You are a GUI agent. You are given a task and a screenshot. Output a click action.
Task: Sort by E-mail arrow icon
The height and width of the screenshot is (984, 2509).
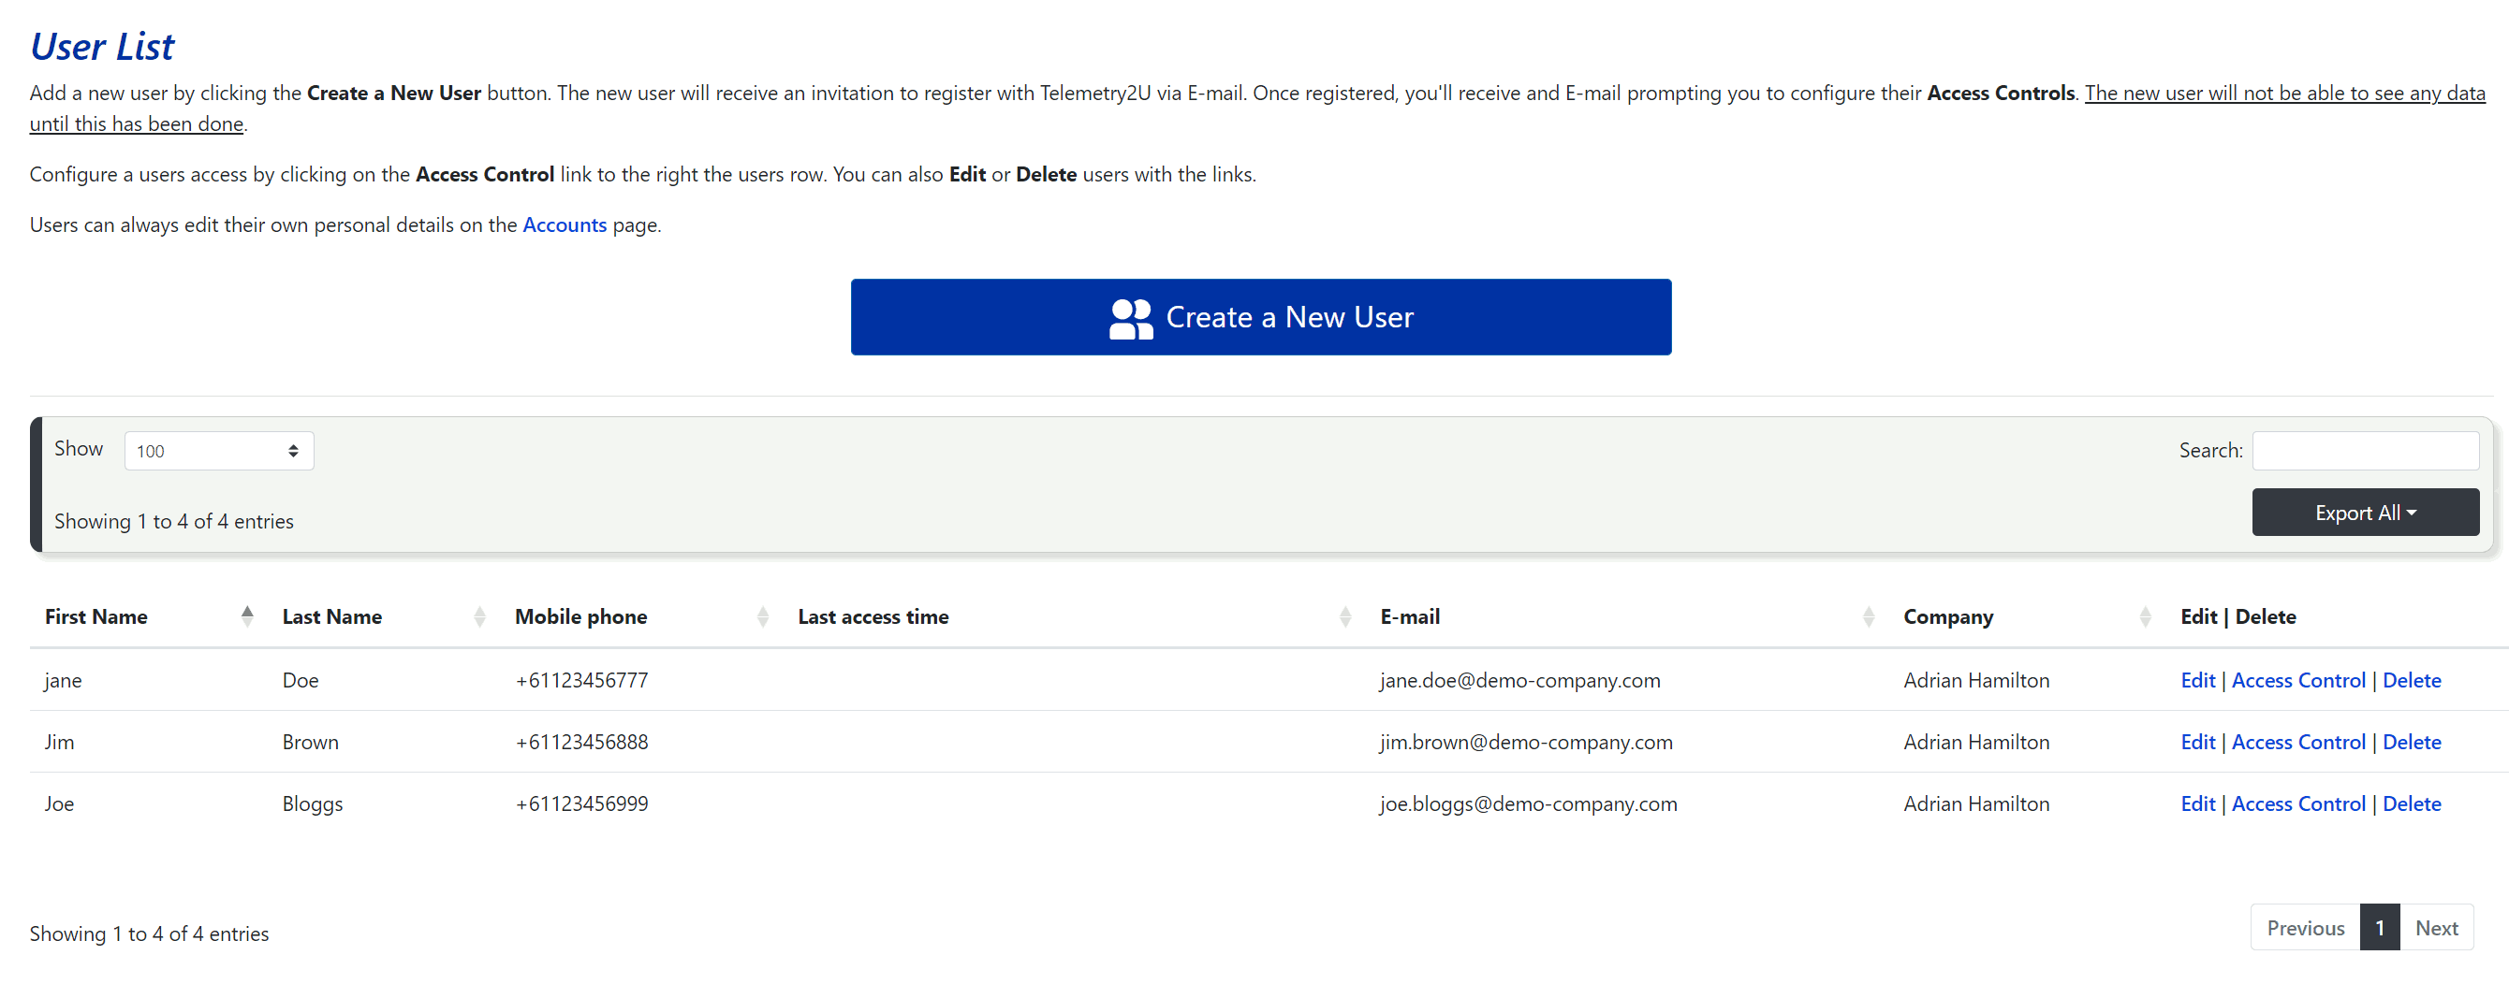1868,616
